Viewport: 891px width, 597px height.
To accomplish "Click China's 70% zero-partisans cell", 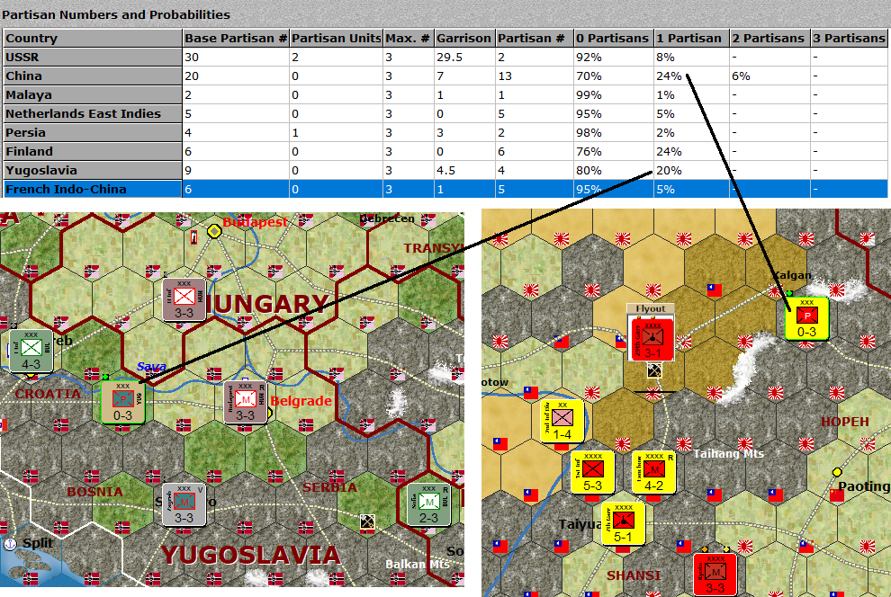I will [x=613, y=76].
